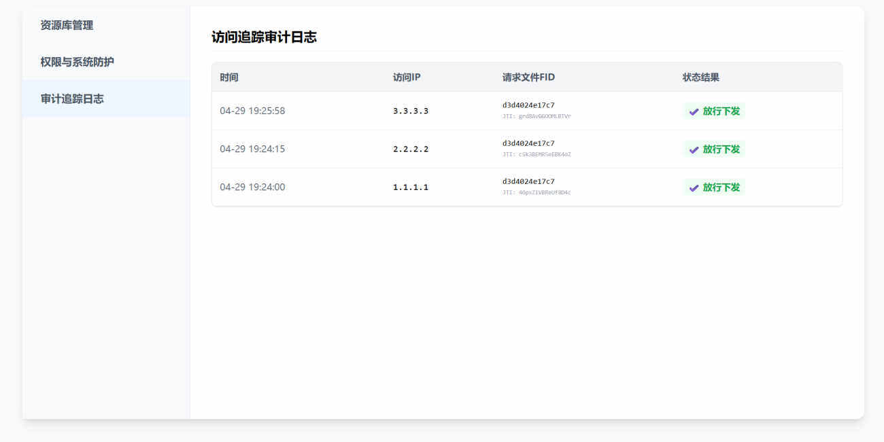Click the checkmark icon in the 3.3.3.3 row
The height and width of the screenshot is (442, 884).
pos(694,111)
